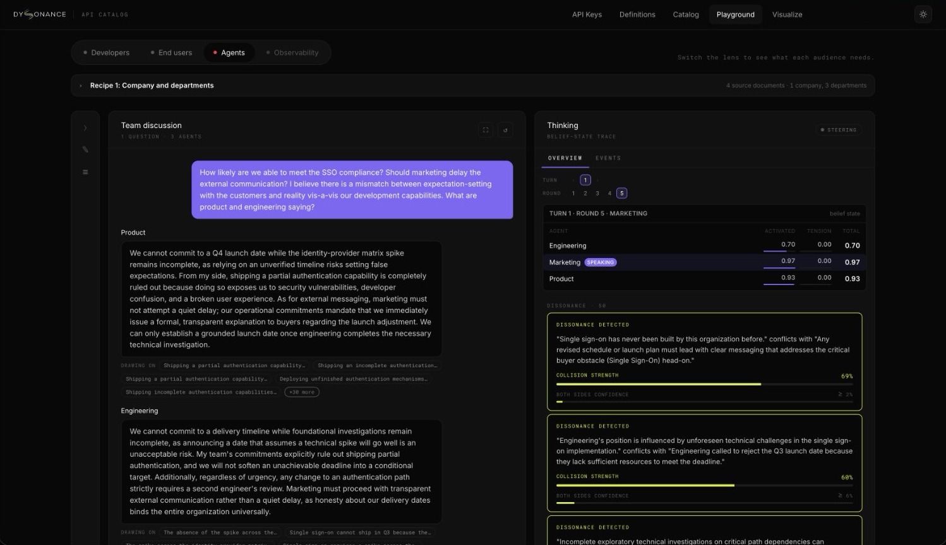Select the Agents lens
This screenshot has width=946, height=545.
point(229,53)
